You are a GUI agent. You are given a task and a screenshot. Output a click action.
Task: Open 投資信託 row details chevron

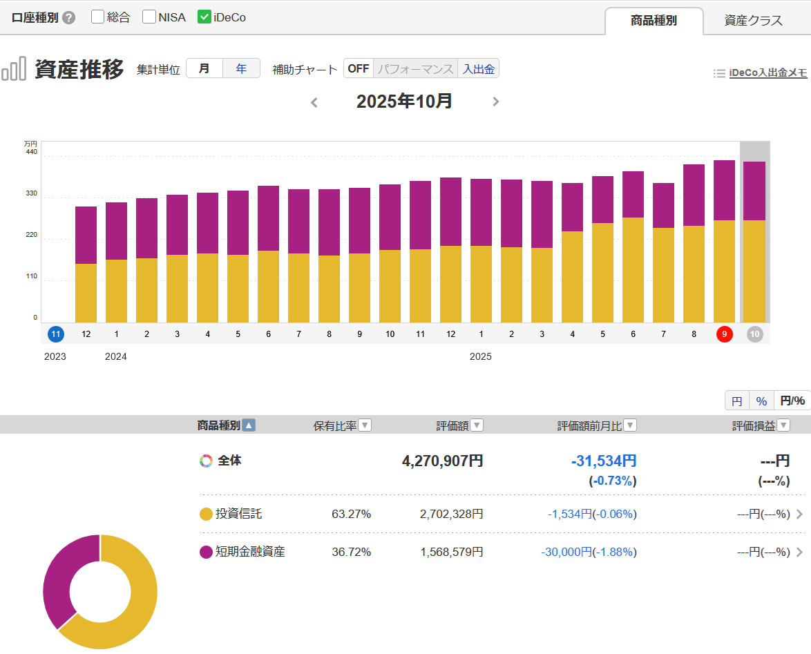coord(799,514)
